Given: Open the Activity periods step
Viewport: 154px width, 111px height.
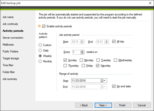Looking at the screenshot, I should tap(13, 31).
